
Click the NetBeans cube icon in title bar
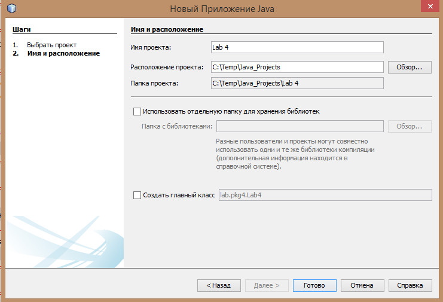11,8
